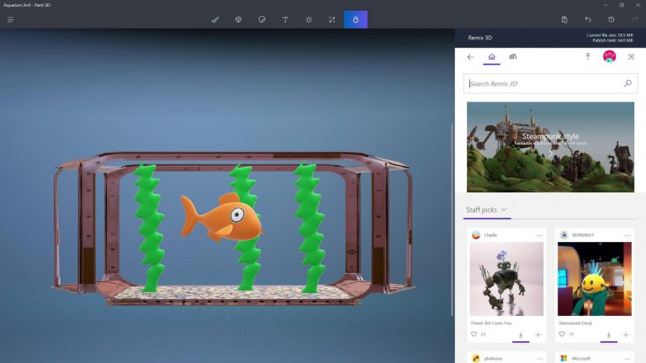Like the Flower Bot Loves You model
The image size is (646, 363).
(474, 334)
